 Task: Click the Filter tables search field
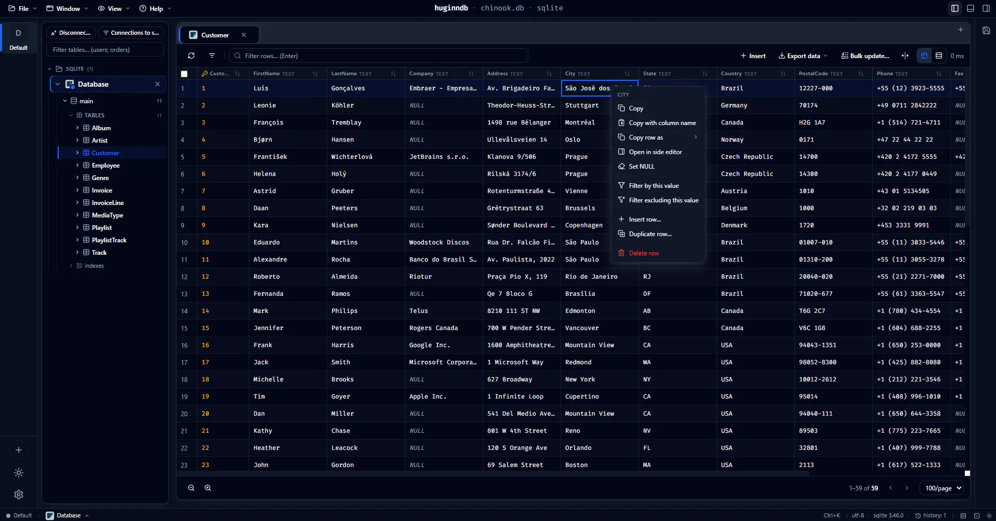coord(105,50)
